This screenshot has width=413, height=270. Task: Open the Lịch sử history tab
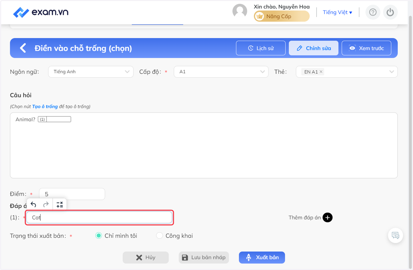point(261,48)
